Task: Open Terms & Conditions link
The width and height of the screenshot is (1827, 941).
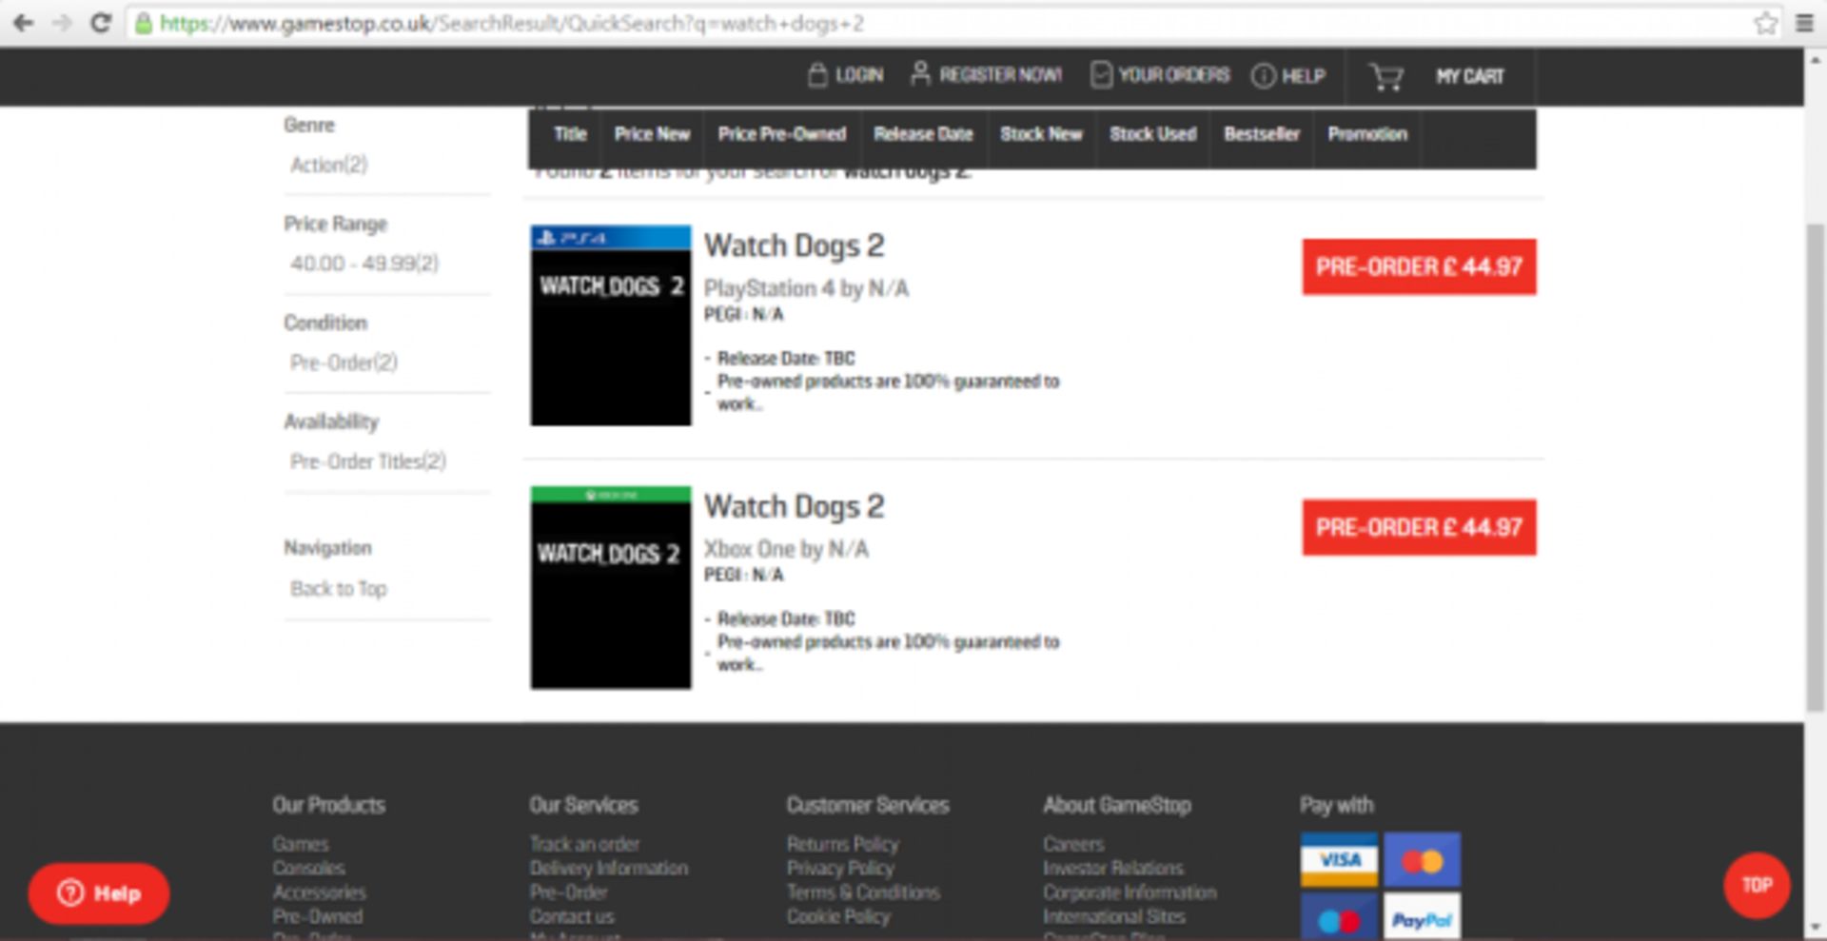Action: pos(863,892)
